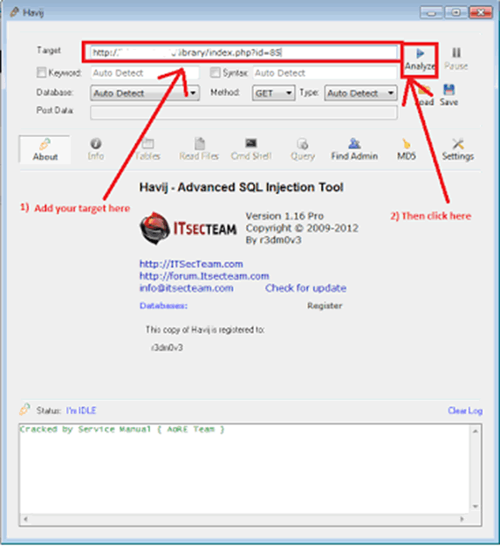The height and width of the screenshot is (546, 500).
Task: Click the Post Data field
Action: point(243,113)
